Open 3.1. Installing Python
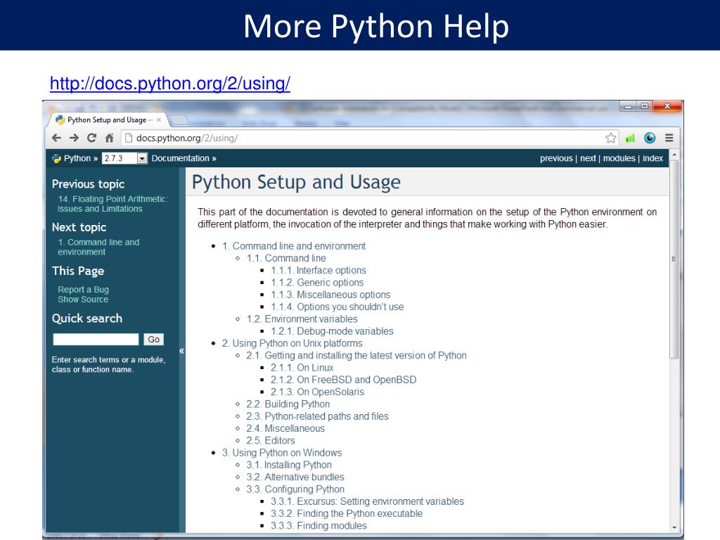The image size is (720, 540). click(289, 465)
